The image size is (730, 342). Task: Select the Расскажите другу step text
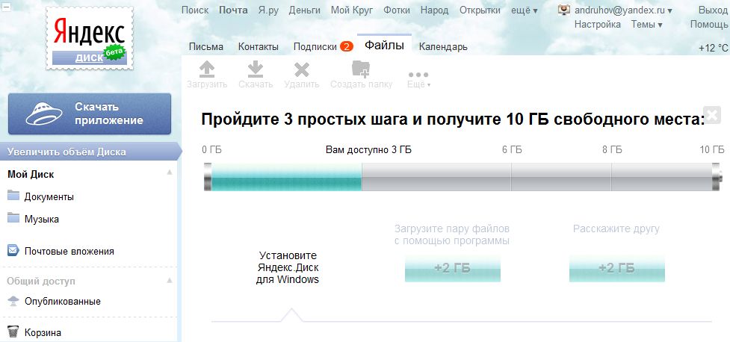pyautogui.click(x=616, y=229)
